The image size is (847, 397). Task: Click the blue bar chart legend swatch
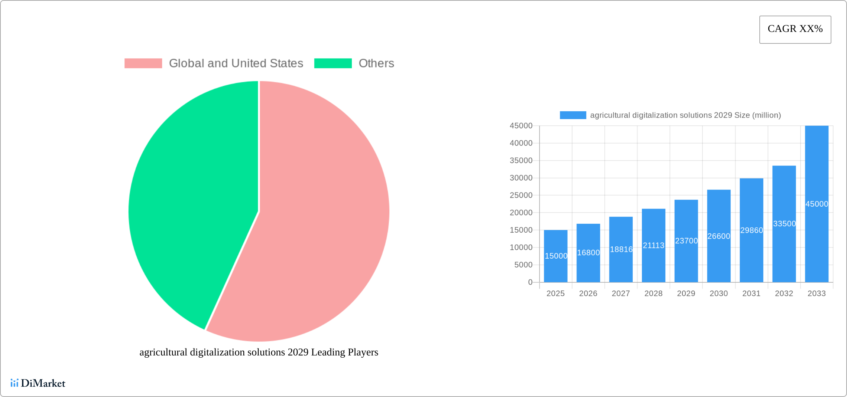(x=572, y=115)
